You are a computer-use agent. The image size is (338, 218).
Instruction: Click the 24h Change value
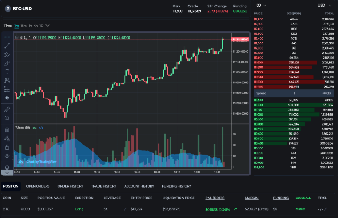pyautogui.click(x=217, y=11)
